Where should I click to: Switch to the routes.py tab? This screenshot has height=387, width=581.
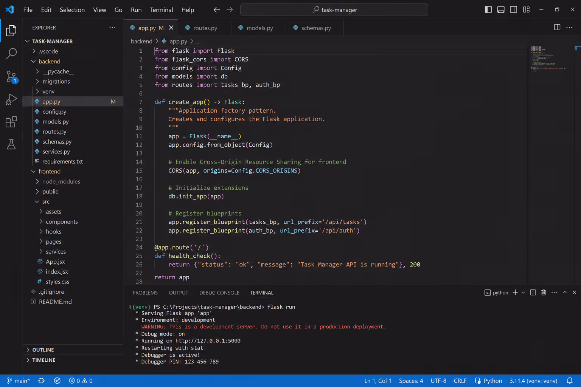205,28
